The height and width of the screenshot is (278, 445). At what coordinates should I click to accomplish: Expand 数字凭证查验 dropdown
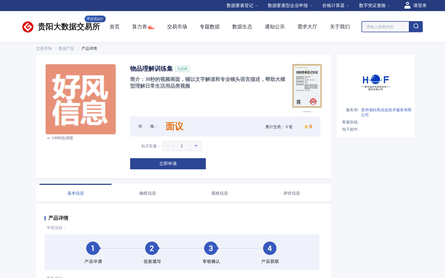click(375, 6)
